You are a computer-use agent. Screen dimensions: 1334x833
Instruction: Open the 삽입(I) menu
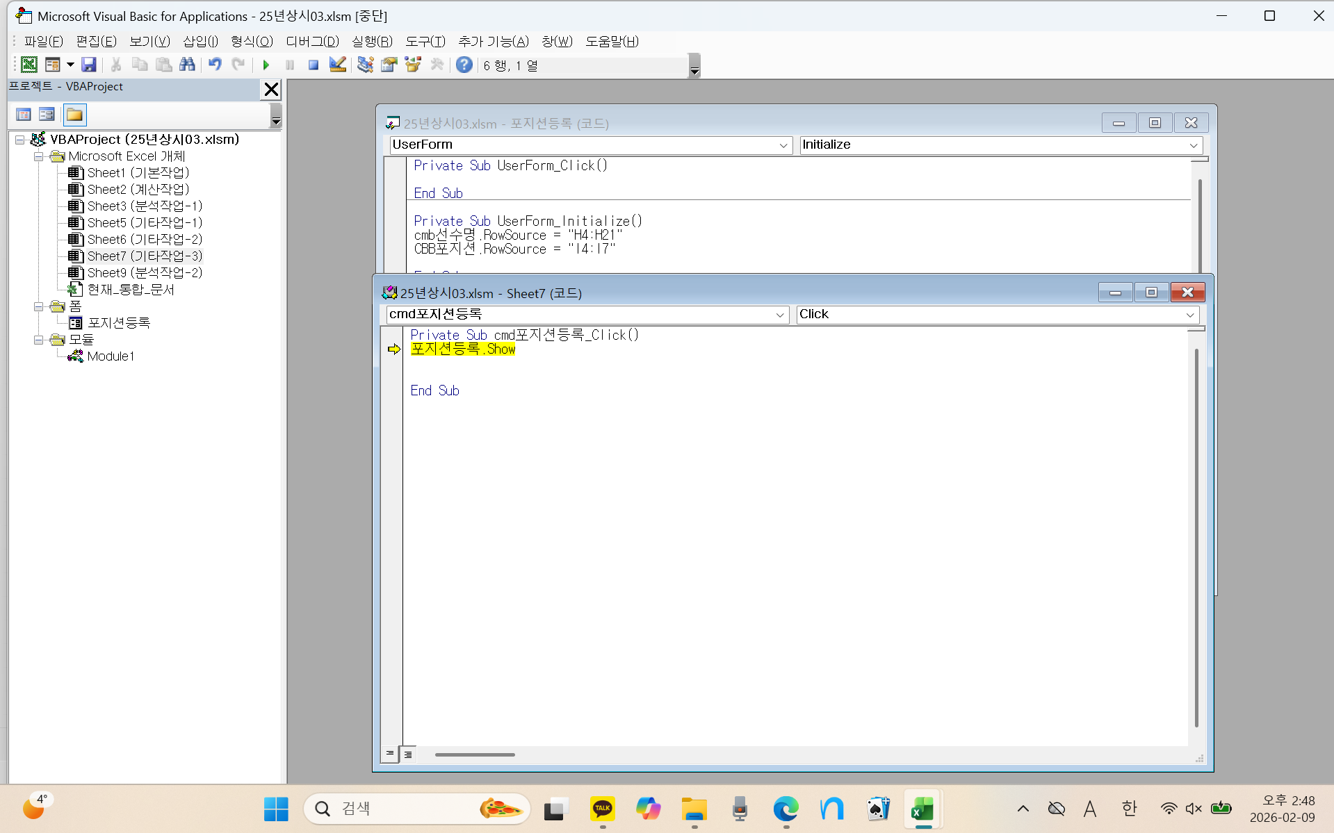pyautogui.click(x=200, y=42)
